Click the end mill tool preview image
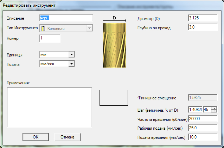224x148 pixels. click(x=114, y=46)
